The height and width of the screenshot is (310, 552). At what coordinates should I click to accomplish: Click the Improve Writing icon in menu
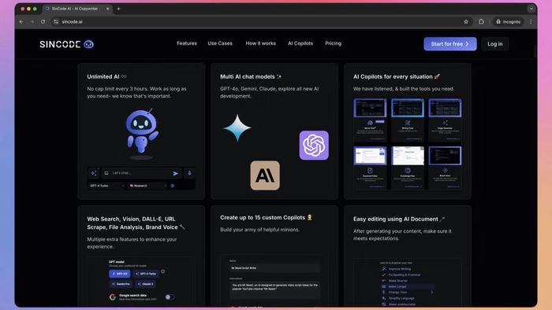click(384, 269)
